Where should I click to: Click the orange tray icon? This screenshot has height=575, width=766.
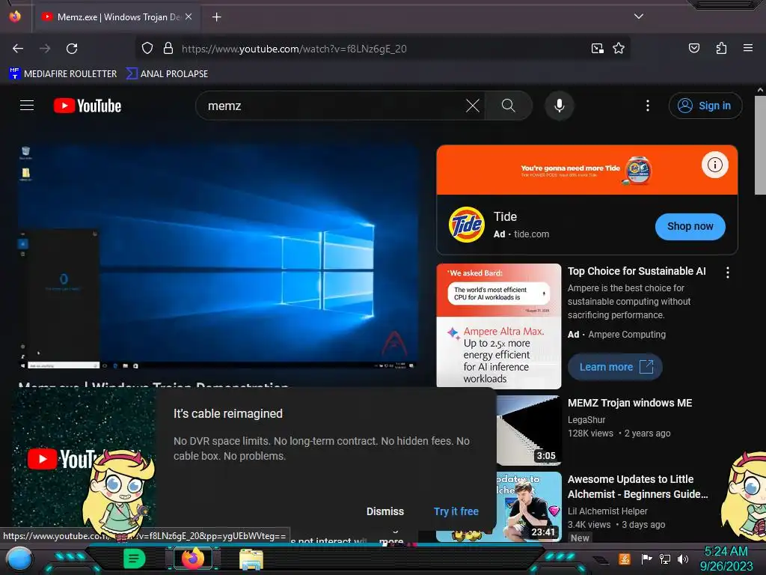(625, 559)
